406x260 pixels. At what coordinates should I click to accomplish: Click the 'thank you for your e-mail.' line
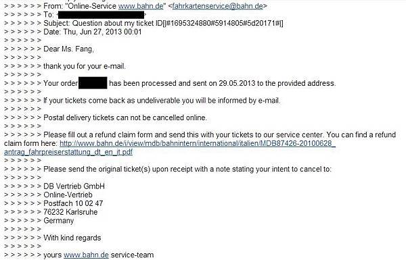(x=85, y=66)
